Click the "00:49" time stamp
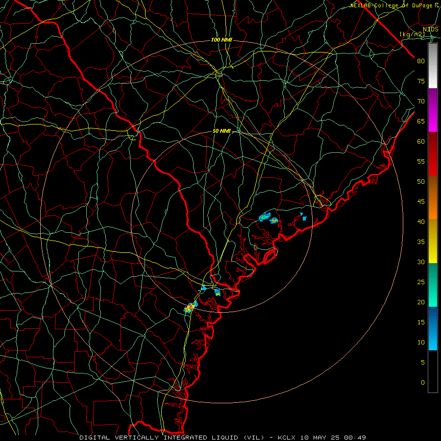Viewport: 441px width, 441px height. pyautogui.click(x=356, y=438)
